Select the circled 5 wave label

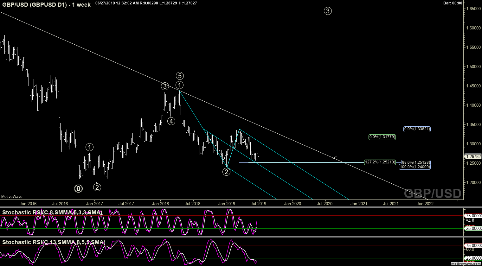tap(180, 76)
